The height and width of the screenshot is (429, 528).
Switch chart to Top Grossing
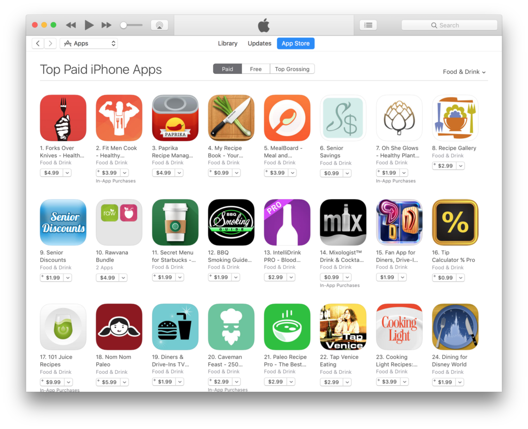292,69
